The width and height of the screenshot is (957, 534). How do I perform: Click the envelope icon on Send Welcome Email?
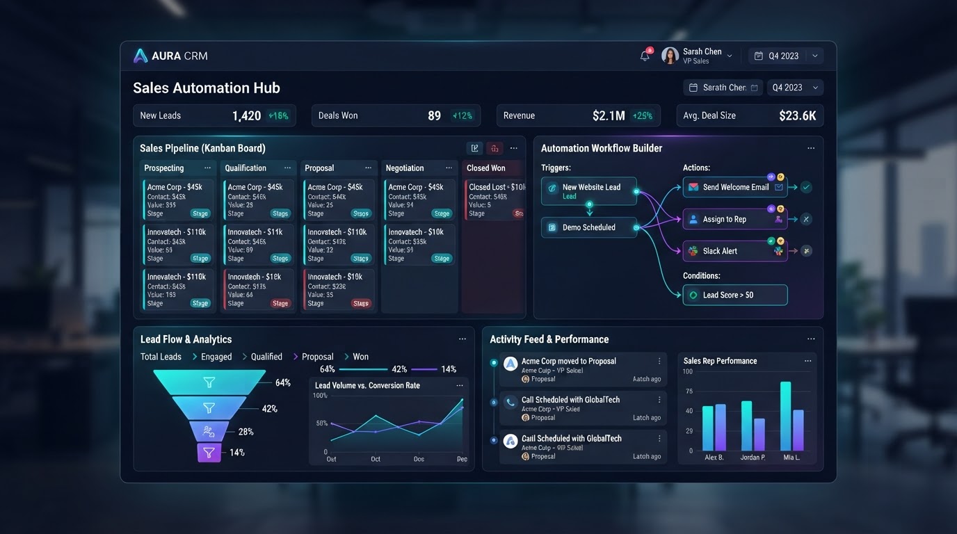[x=693, y=187]
